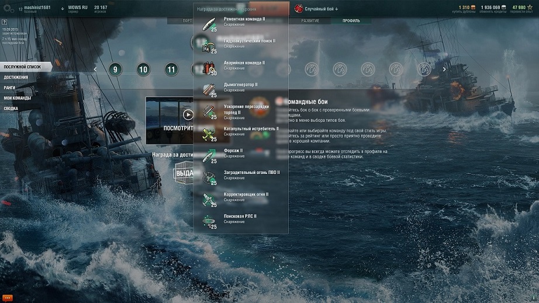Click the last locked level circle
The width and height of the screenshot is (539, 303).
click(x=424, y=69)
